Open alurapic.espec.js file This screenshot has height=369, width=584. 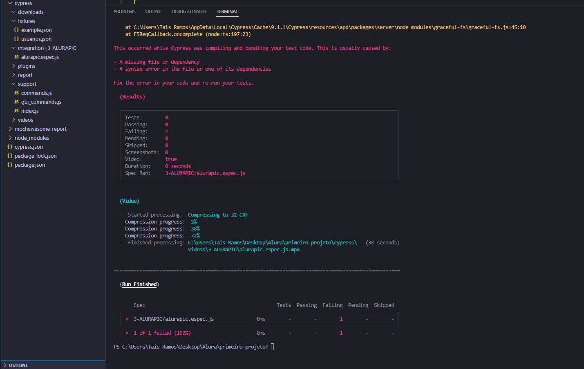coord(40,57)
